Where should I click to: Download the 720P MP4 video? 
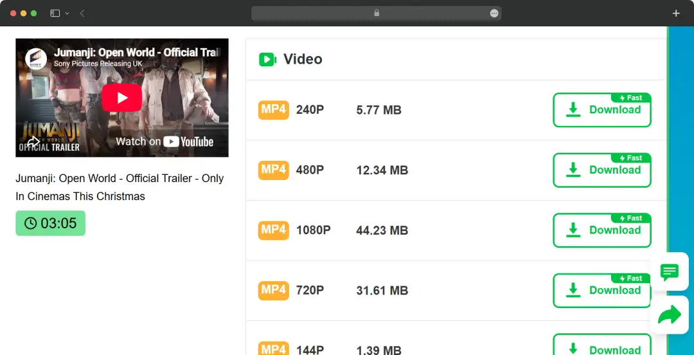click(x=602, y=291)
